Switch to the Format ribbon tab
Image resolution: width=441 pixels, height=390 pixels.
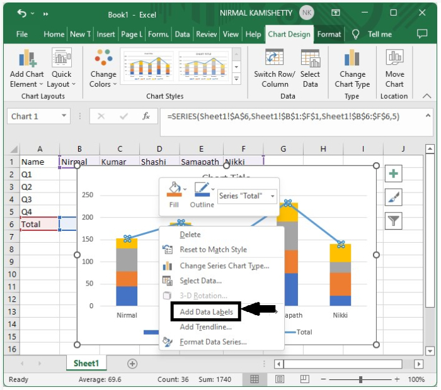click(x=329, y=35)
